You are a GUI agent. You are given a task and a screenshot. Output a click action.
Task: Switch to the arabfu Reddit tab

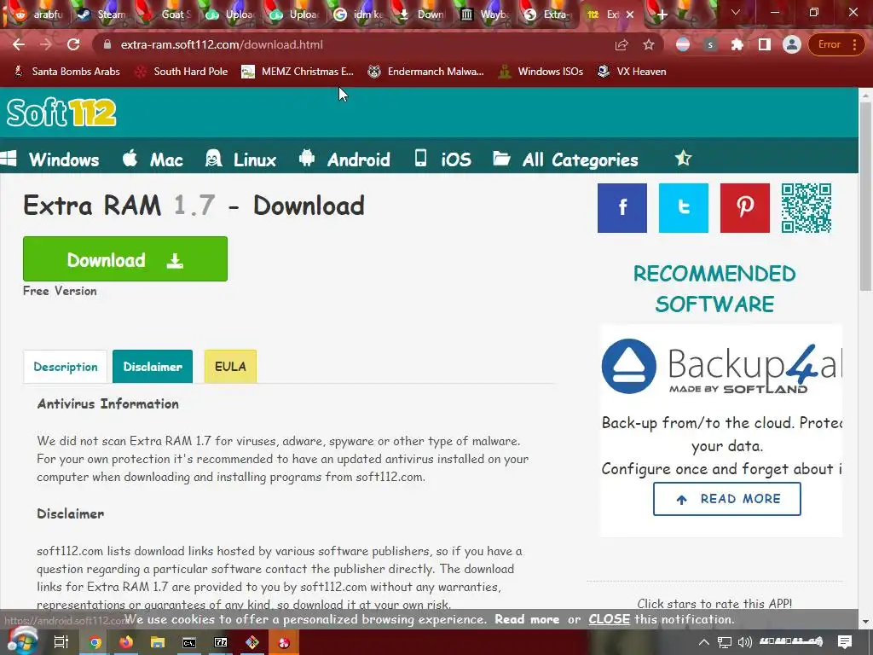point(39,14)
